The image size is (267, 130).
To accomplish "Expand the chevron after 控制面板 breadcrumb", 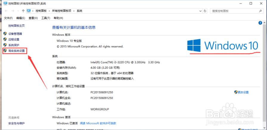I will (x=49, y=11).
